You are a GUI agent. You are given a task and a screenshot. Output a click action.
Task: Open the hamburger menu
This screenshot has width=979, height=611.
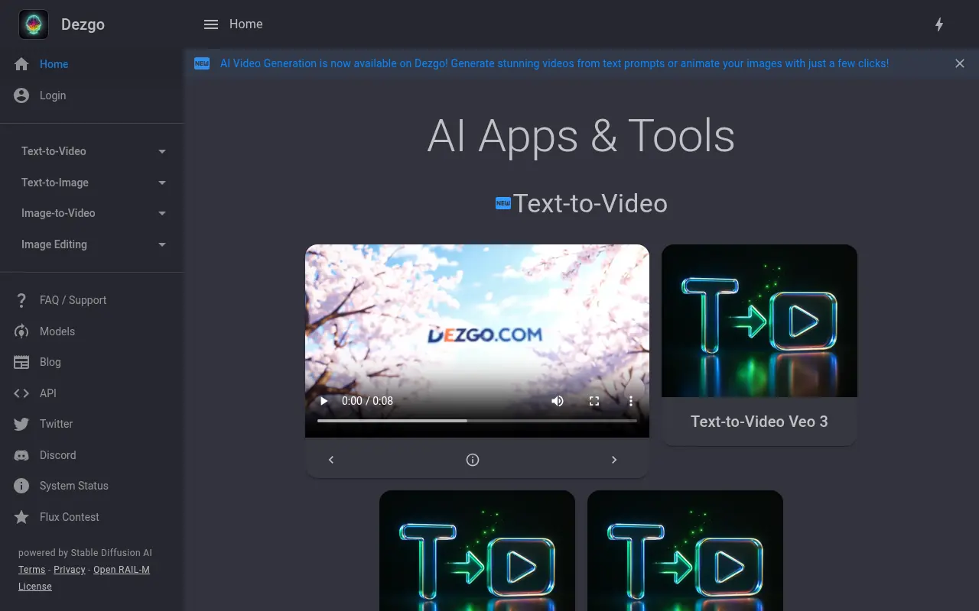(x=211, y=24)
